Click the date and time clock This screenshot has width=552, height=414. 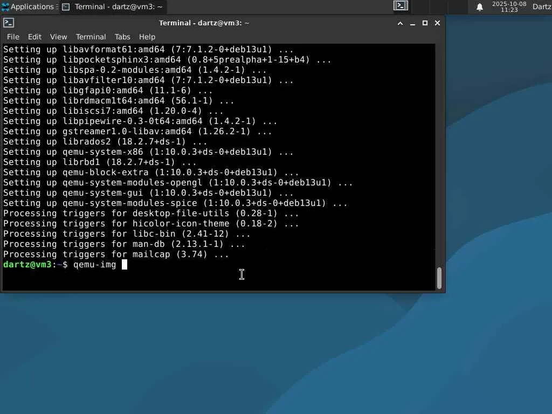(509, 6)
